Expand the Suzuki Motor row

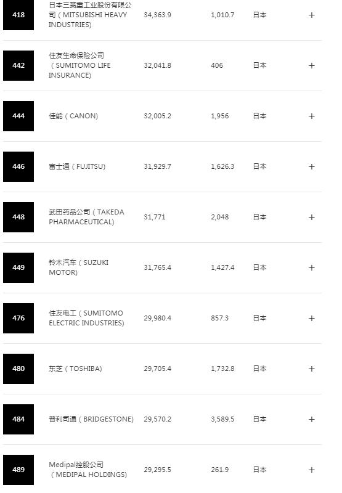[x=312, y=267]
